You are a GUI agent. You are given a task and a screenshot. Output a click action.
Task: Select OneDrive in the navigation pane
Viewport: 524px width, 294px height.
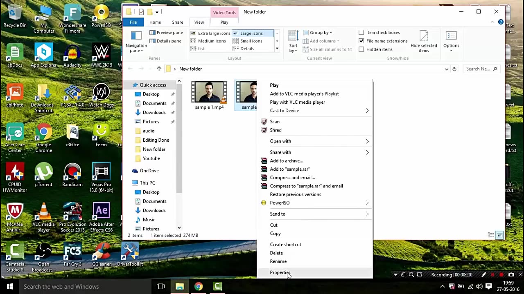149,171
